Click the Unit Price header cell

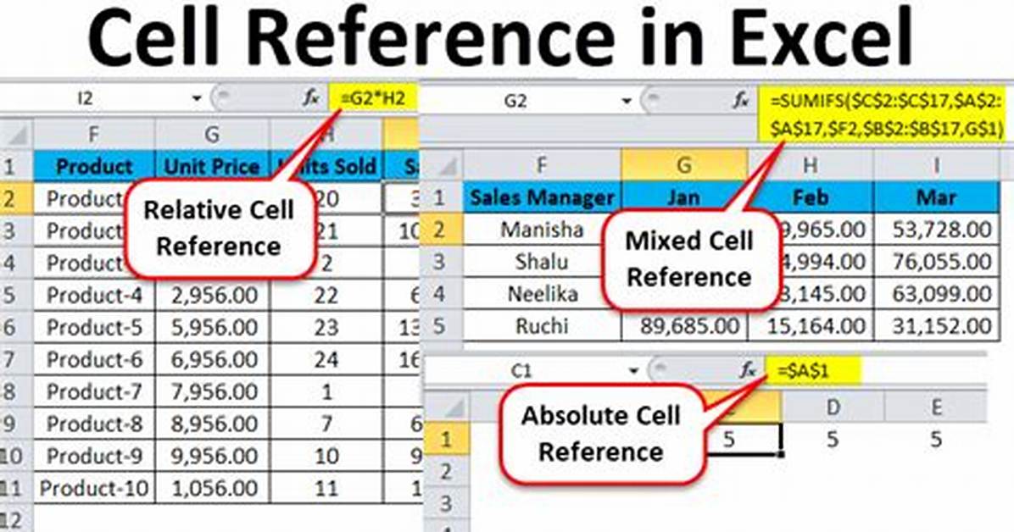pyautogui.click(x=212, y=166)
